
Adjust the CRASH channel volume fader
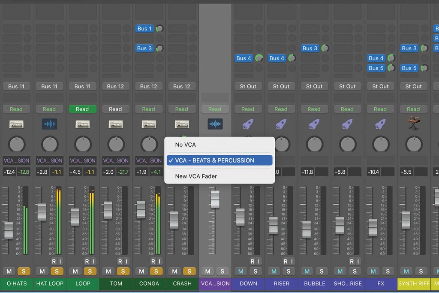coord(173,219)
